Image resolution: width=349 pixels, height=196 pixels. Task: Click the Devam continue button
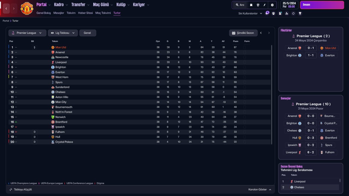[322, 5]
